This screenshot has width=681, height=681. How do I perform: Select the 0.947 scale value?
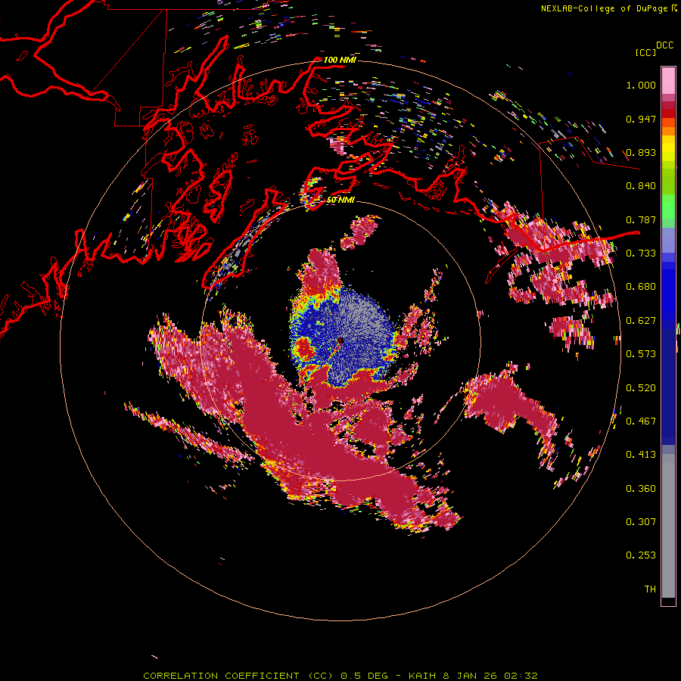641,119
